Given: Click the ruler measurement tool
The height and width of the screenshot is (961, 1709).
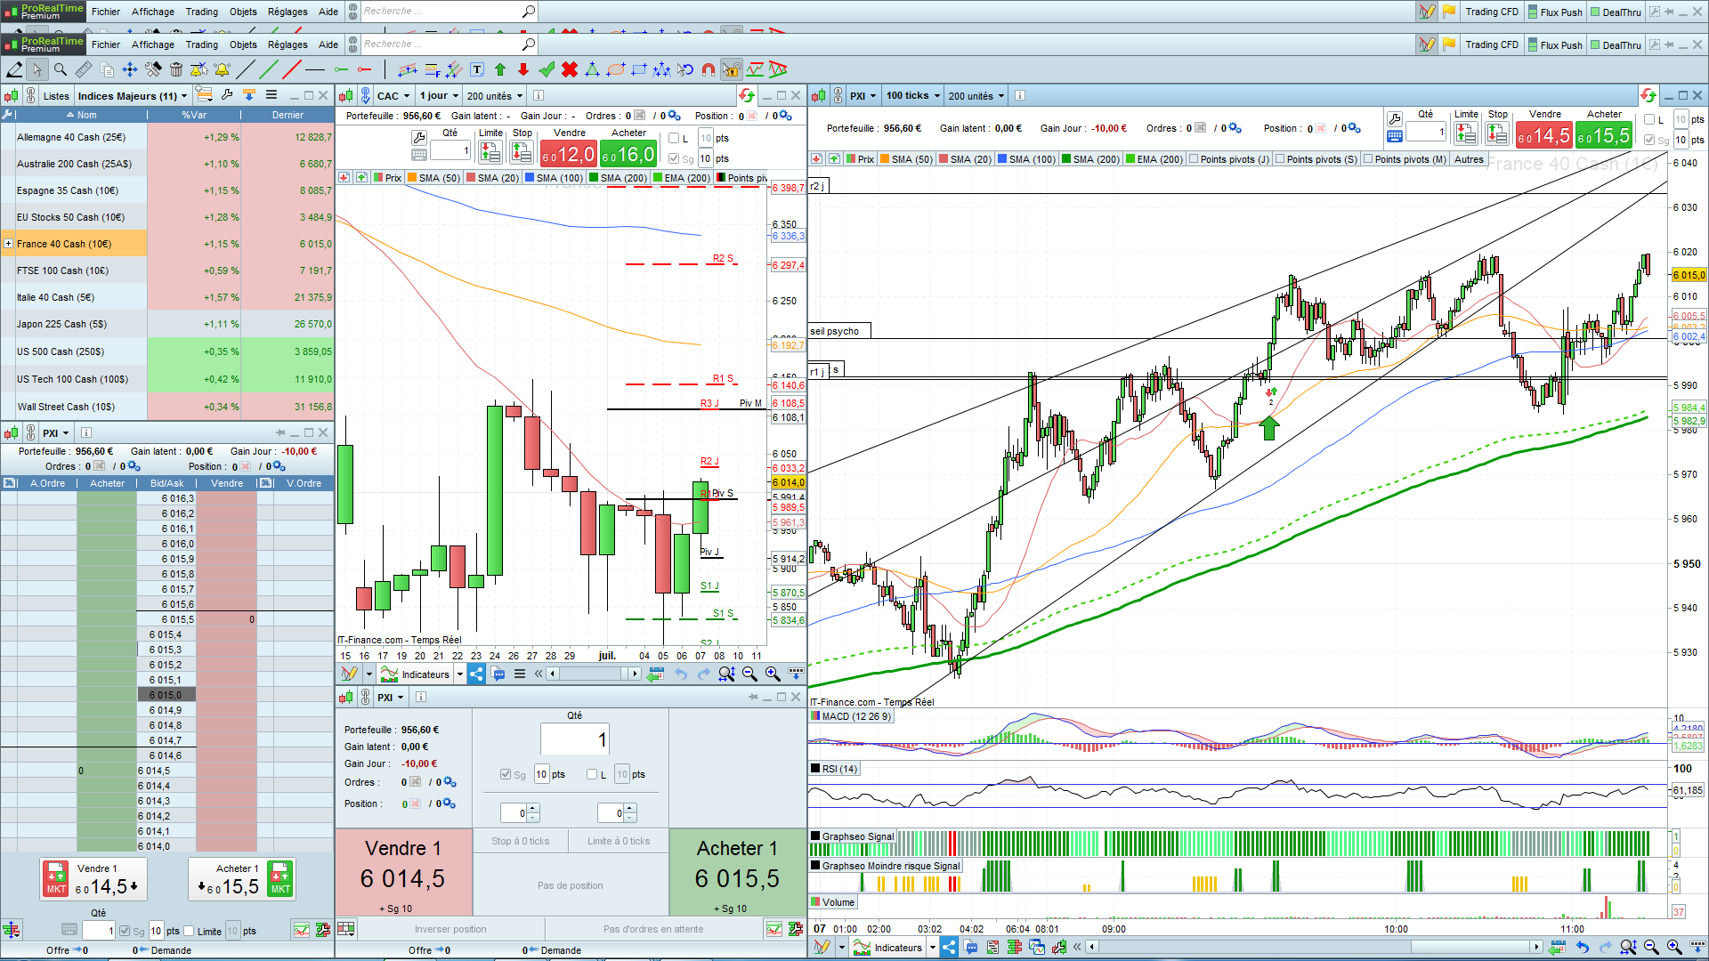Looking at the screenshot, I should click(x=83, y=69).
